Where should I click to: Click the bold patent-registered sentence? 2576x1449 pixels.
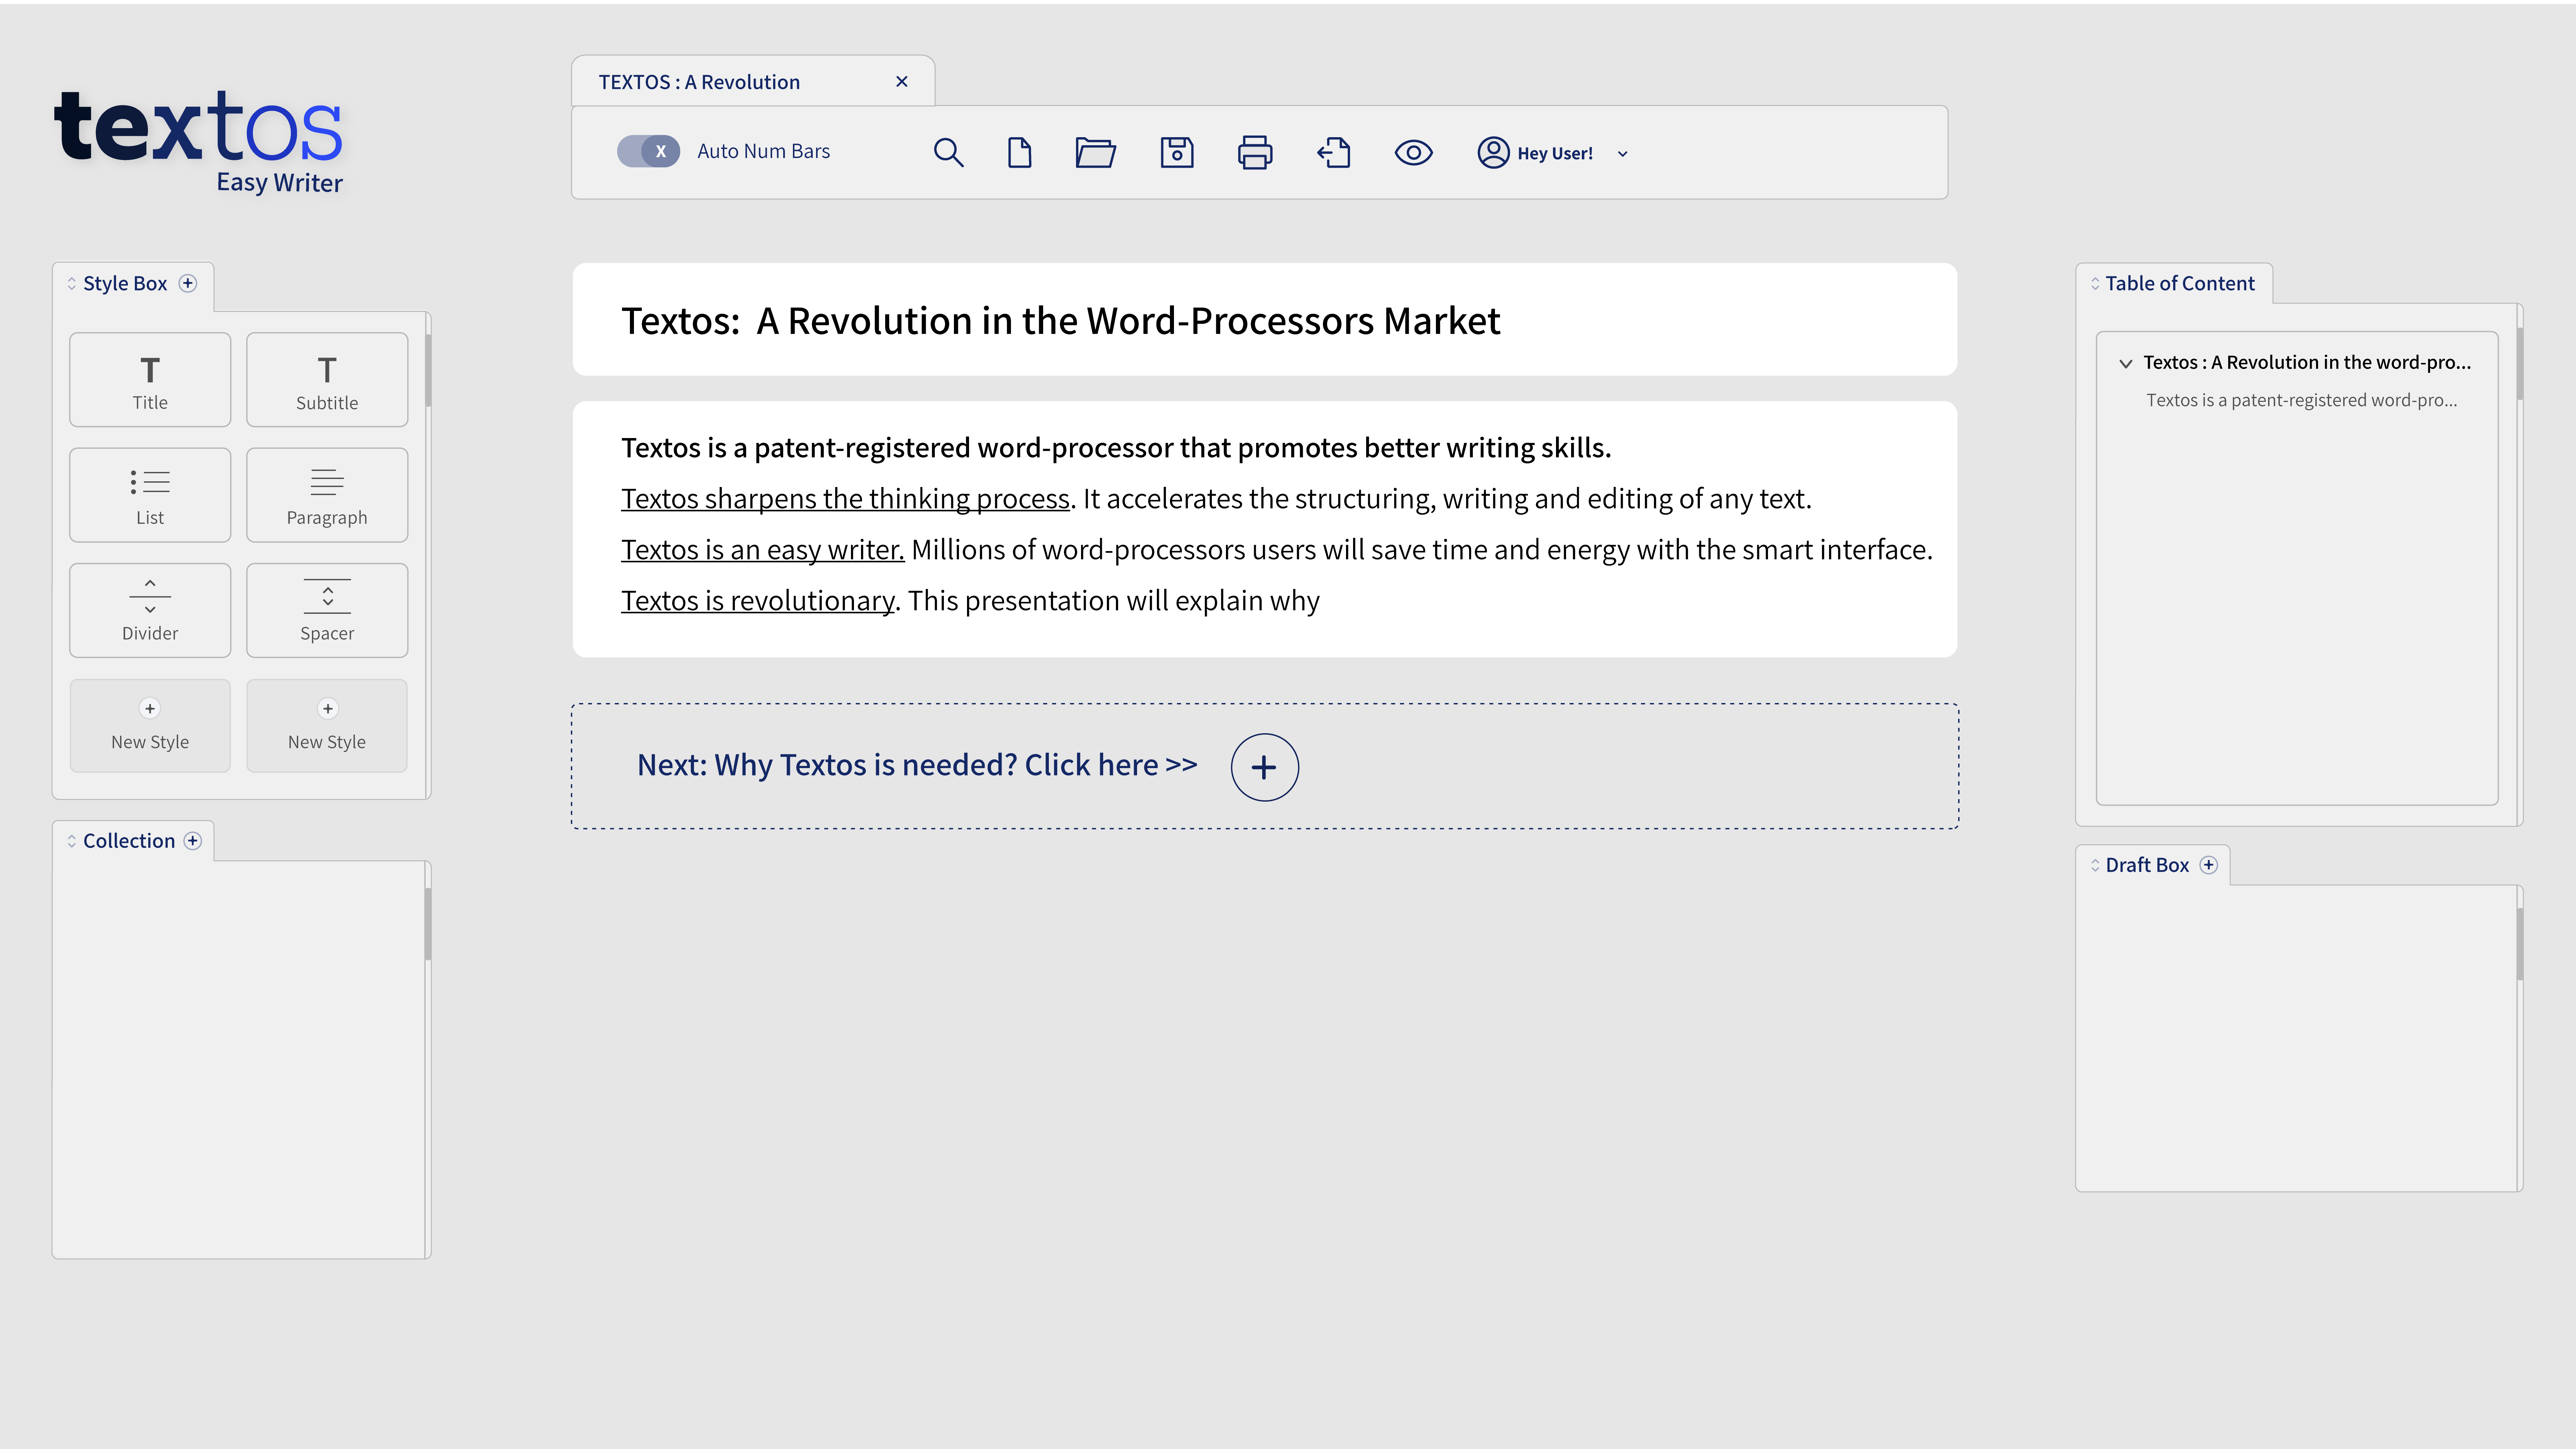[x=1116, y=448]
